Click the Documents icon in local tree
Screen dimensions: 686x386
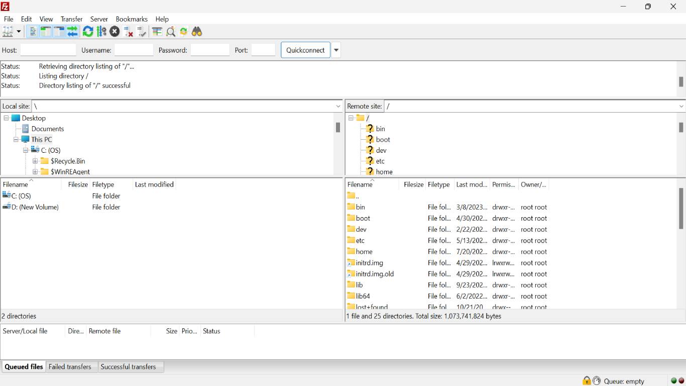click(25, 129)
